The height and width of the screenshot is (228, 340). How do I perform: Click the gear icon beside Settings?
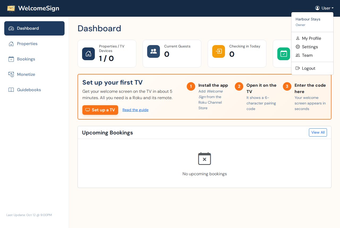coord(298,47)
